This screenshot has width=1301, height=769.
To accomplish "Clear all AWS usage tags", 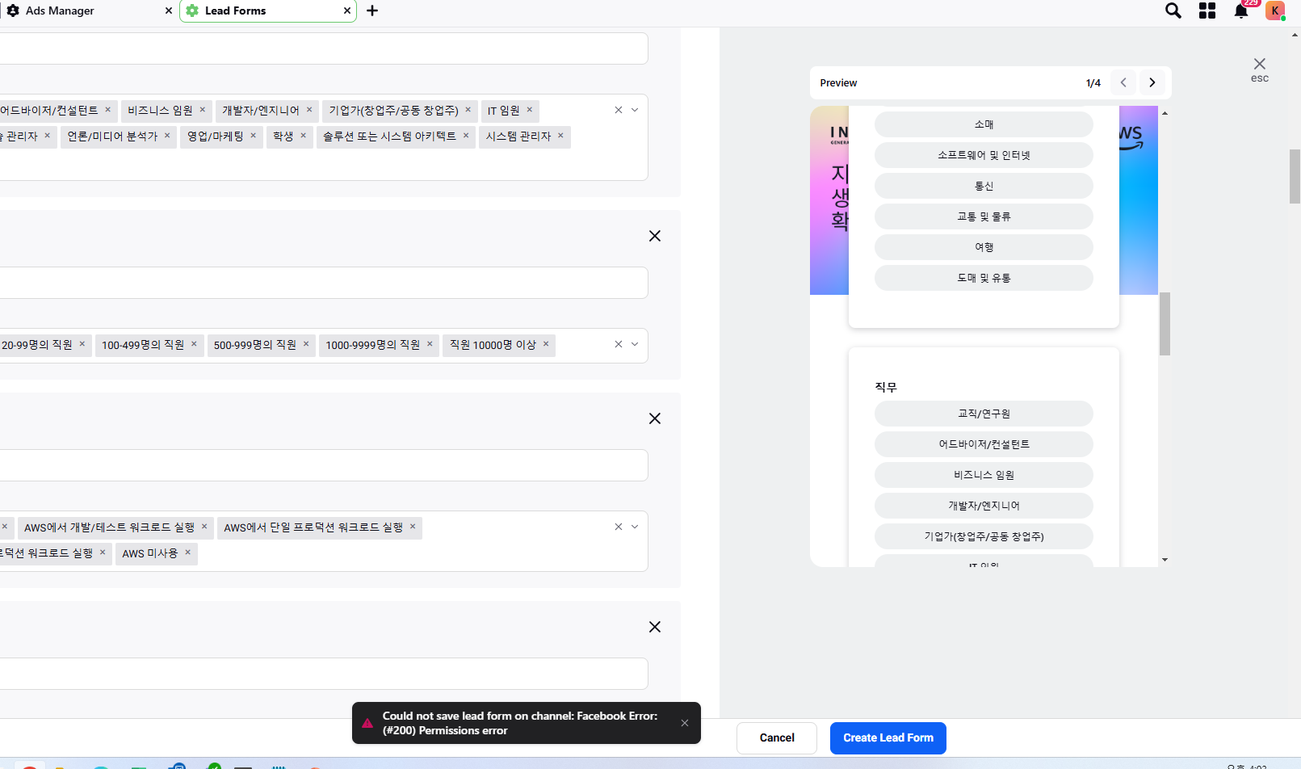I will coord(619,527).
